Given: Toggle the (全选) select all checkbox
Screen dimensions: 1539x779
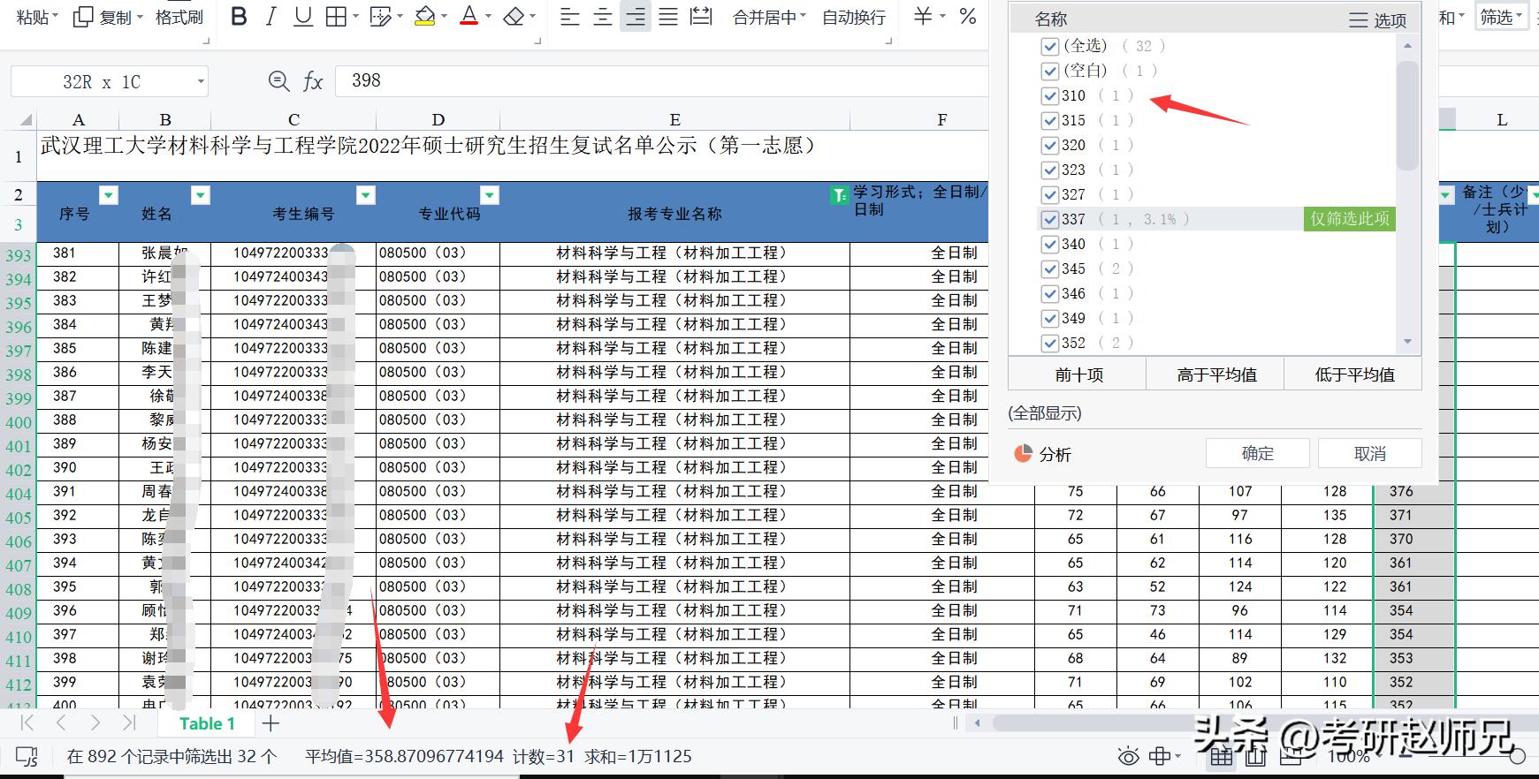Looking at the screenshot, I should tap(1050, 46).
